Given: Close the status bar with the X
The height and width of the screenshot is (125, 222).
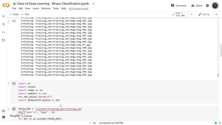Looking at the screenshot, I should (x=220, y=123).
